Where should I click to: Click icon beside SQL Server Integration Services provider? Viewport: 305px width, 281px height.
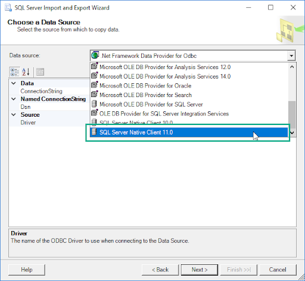click(x=95, y=113)
